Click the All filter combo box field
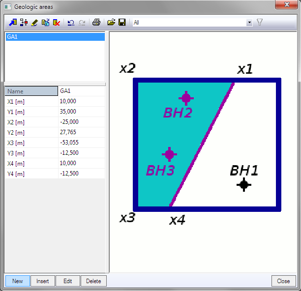Image resolution: width=301 pixels, height=291 pixels. 192,23
